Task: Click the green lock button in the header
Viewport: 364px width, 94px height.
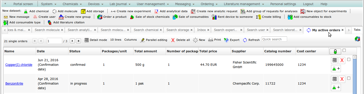Action: (x=335, y=52)
